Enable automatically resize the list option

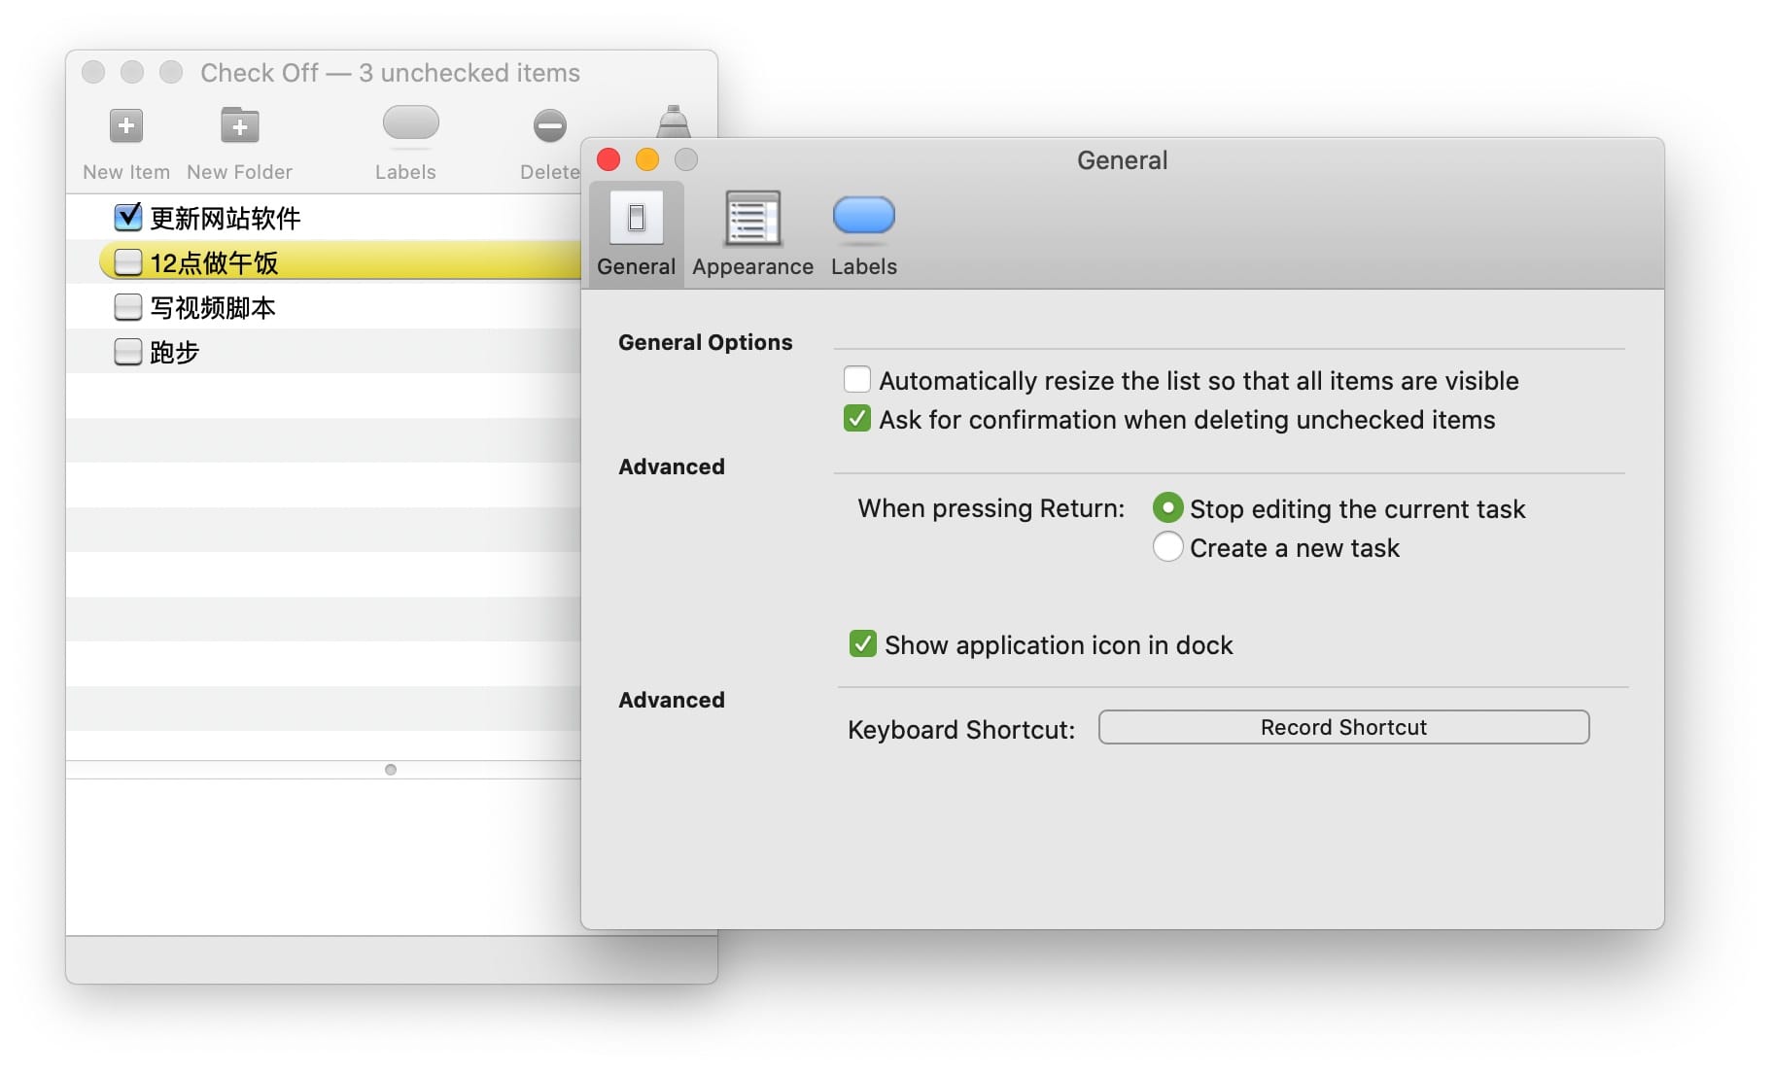[x=856, y=379]
